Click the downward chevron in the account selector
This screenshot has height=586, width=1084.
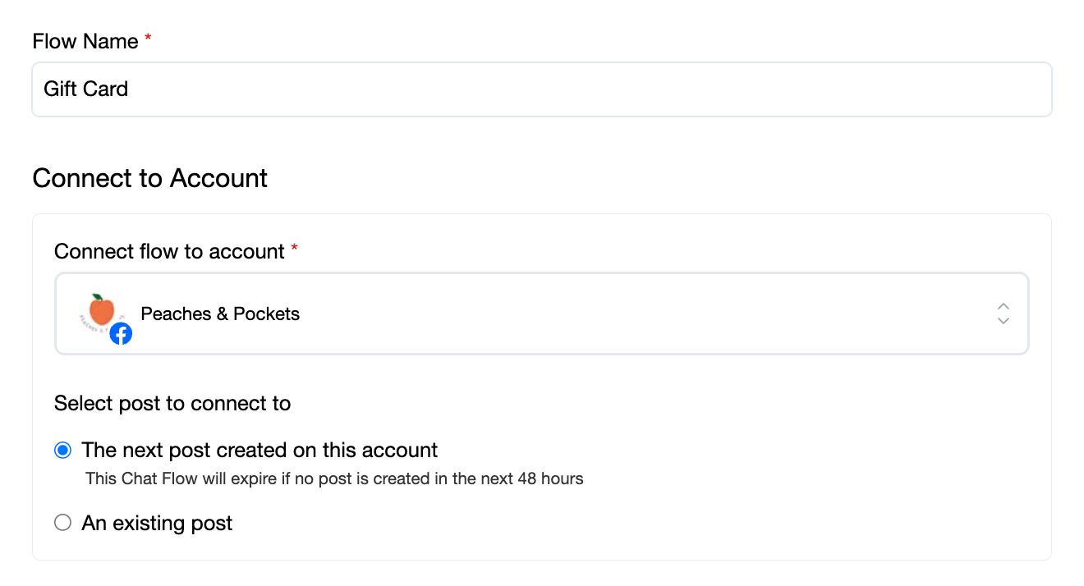pos(1003,321)
